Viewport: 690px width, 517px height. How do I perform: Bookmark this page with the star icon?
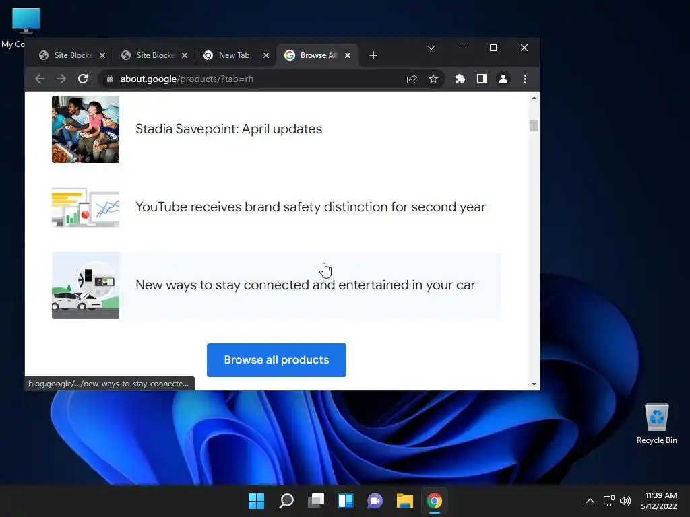(433, 79)
